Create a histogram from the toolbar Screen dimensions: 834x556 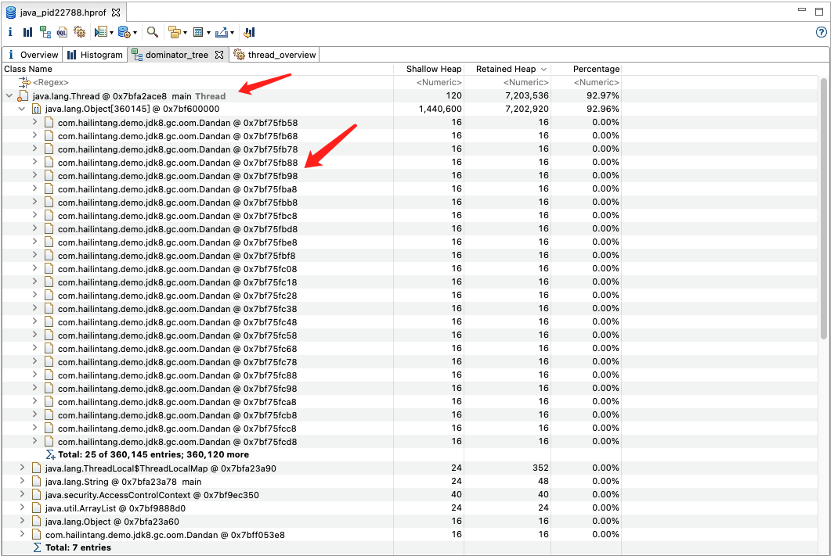27,32
